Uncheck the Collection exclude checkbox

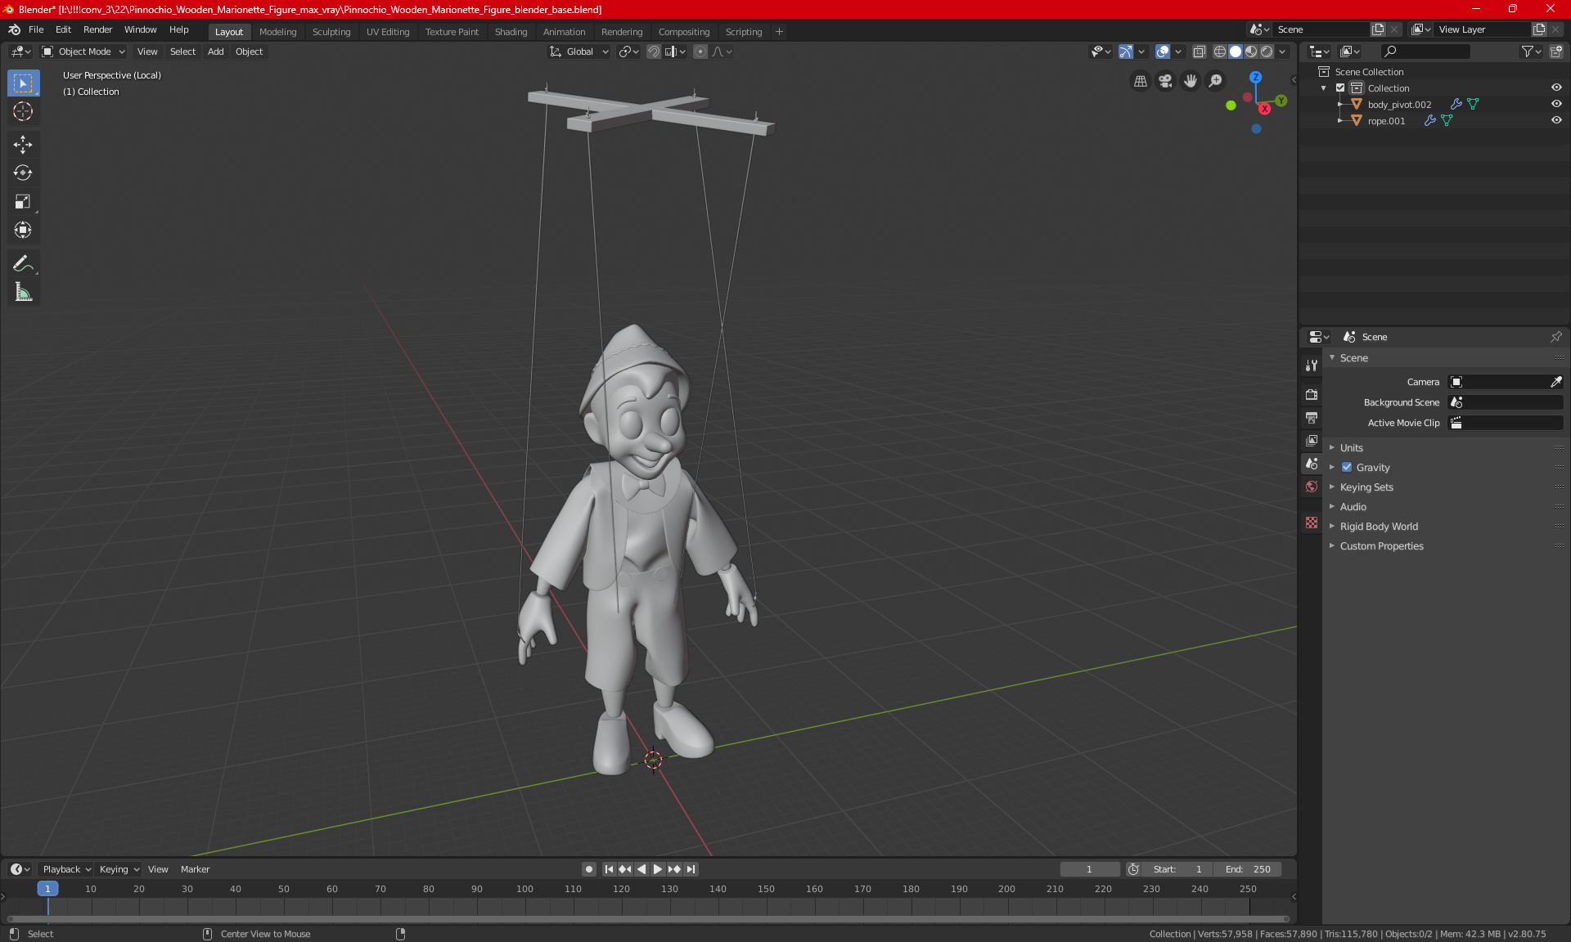point(1340,88)
